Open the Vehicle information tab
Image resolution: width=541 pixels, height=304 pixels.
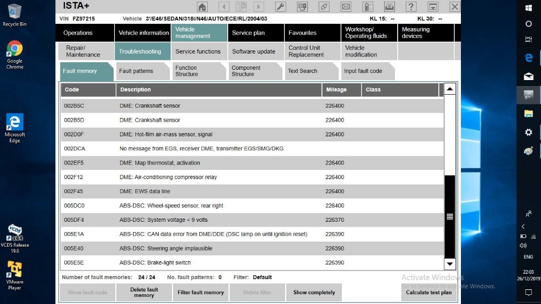click(x=143, y=33)
